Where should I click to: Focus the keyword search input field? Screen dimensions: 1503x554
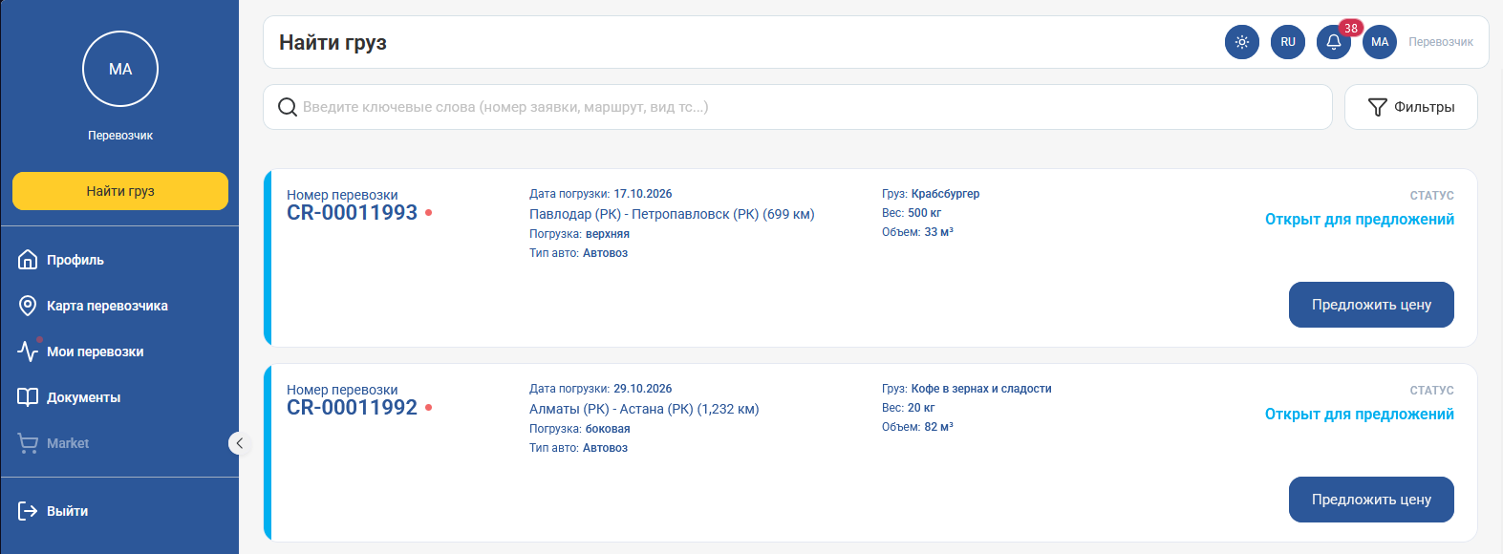798,107
